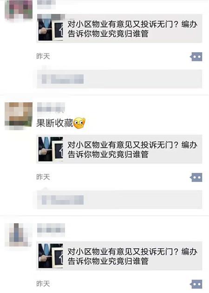The height and width of the screenshot is (293, 209).
Task: Select the third post's blurred username
Action: [51, 228]
